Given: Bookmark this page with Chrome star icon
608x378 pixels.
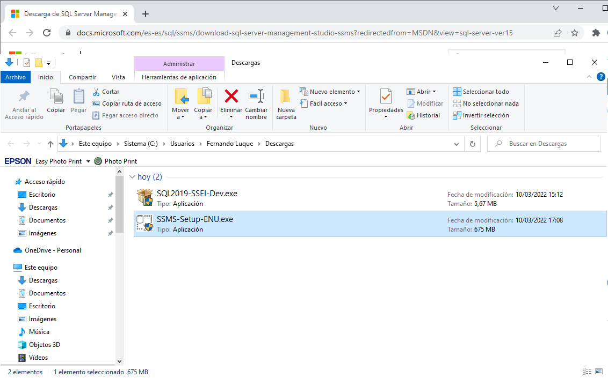Looking at the screenshot, I should coord(575,33).
